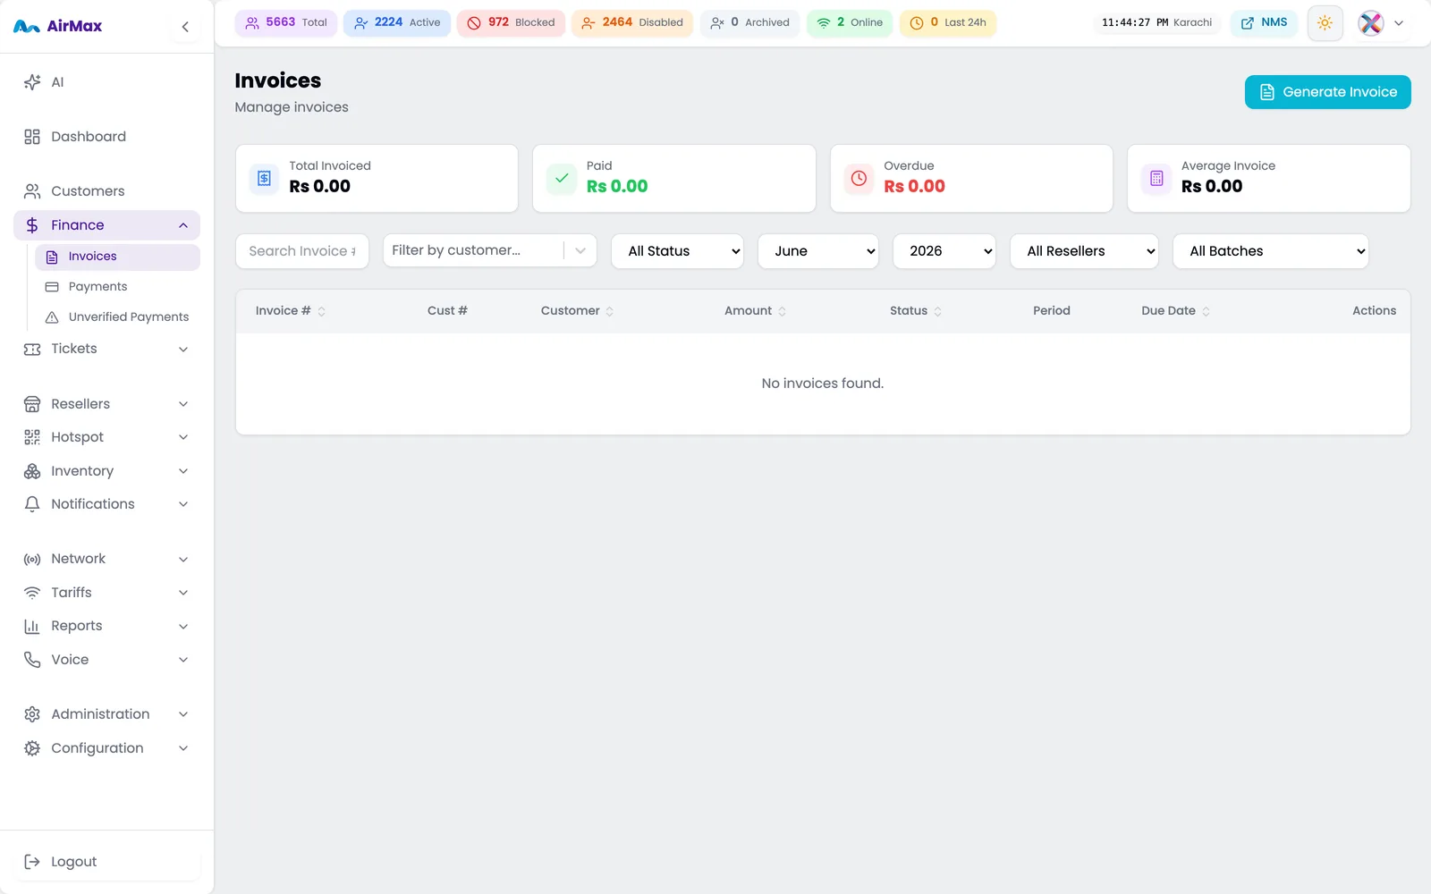Click the Customers people icon
Image resolution: width=1431 pixels, height=894 pixels.
(x=32, y=191)
